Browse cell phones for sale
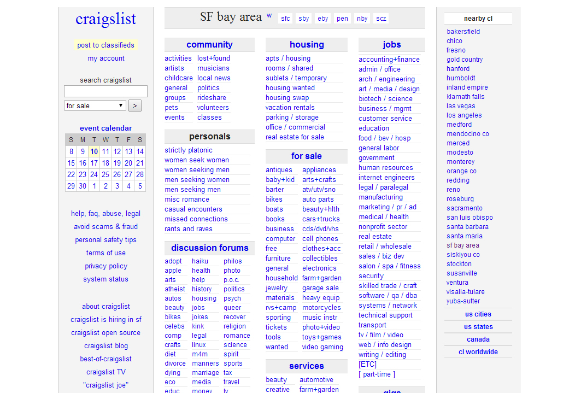This screenshot has height=393, width=581. click(x=320, y=238)
